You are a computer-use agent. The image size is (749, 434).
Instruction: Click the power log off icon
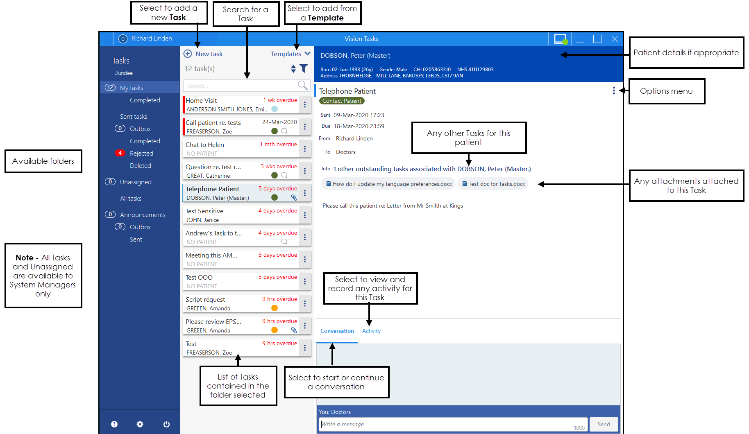point(166,424)
